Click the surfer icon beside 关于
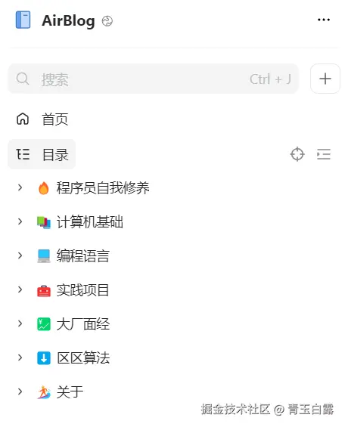This screenshot has height=427, width=345. click(44, 392)
